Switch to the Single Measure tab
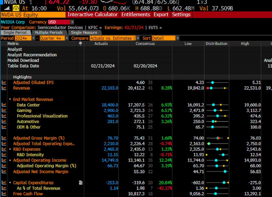Image resolution: width=272 pixels, height=197 pixels. (84, 33)
